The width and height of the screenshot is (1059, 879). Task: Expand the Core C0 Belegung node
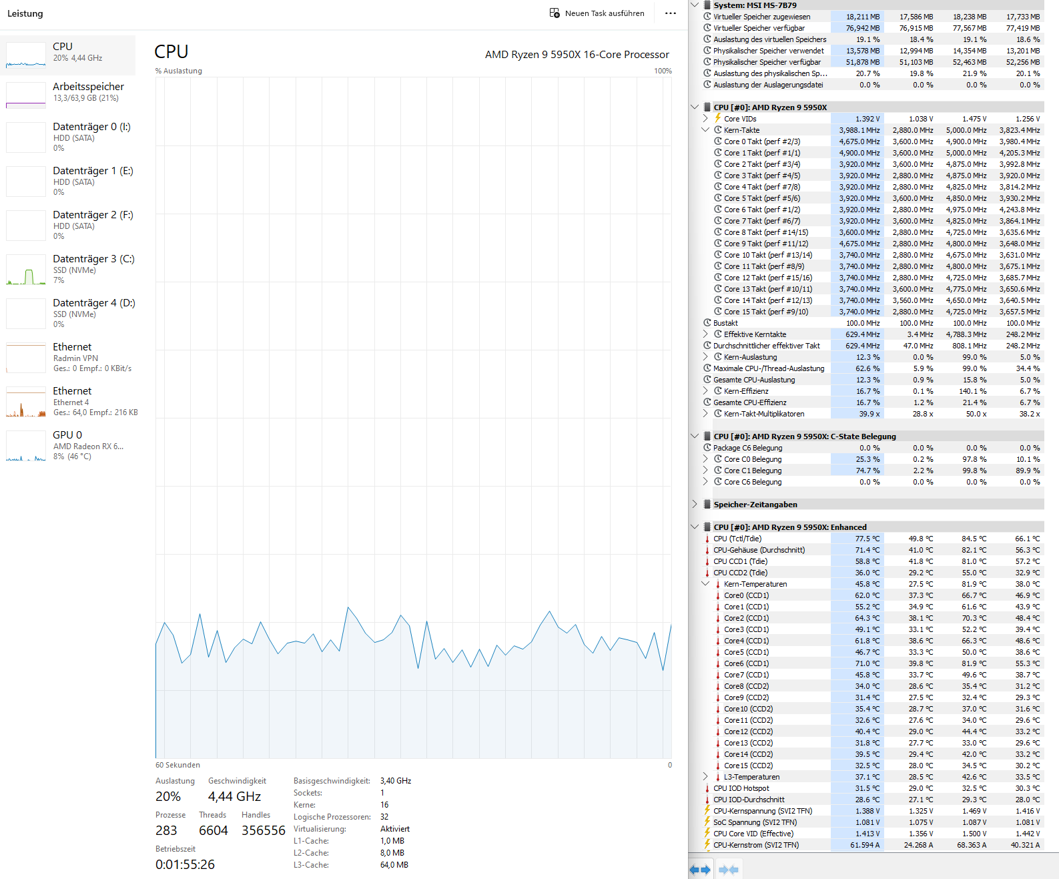tap(705, 459)
